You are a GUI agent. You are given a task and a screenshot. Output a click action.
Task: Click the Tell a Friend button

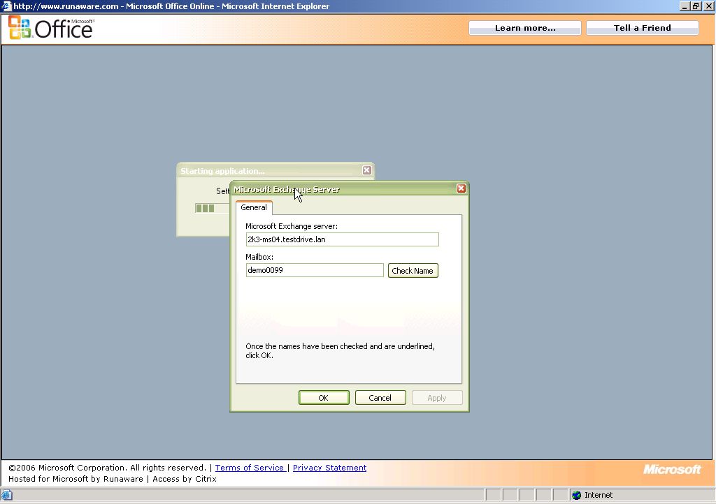click(x=642, y=28)
